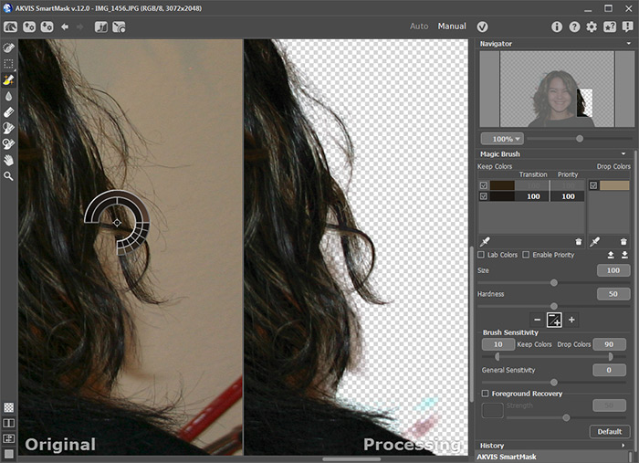Click the Size value field
This screenshot has height=463, width=639.
613,270
